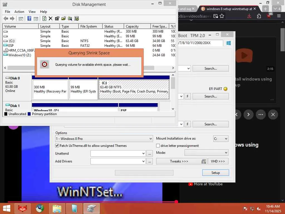285x214 pixels.
Task: Enable drive letter preassignment checkbox
Action: [x=158, y=145]
